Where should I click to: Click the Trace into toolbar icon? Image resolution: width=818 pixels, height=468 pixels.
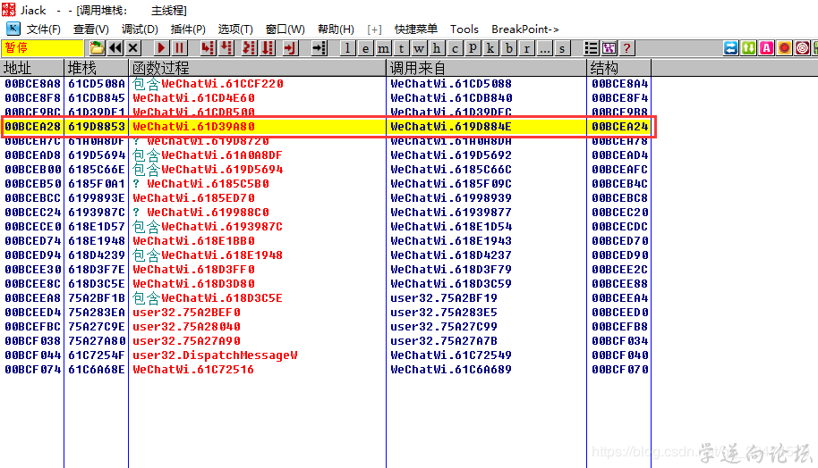(x=249, y=48)
